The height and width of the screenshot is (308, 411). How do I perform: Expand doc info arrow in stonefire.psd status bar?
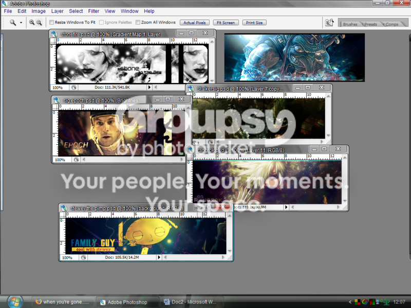(149, 87)
